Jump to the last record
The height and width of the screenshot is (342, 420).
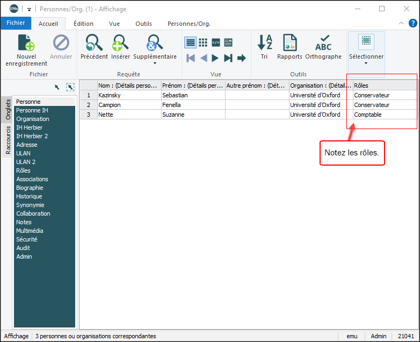228,58
